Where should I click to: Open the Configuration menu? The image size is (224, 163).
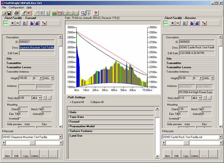[x=16, y=7]
